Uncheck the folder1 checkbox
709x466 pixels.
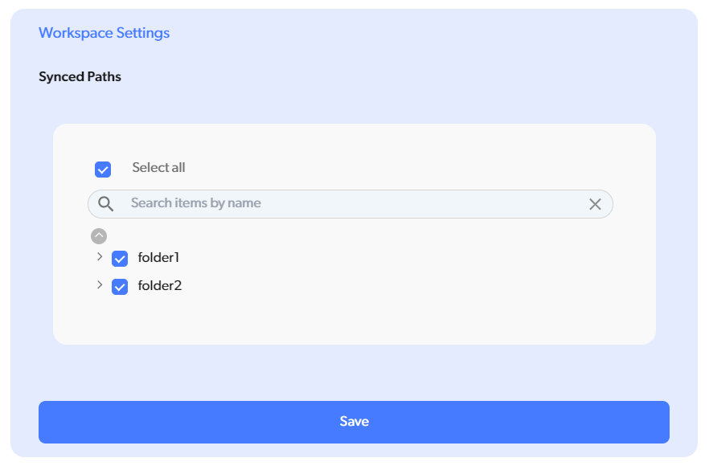click(x=120, y=259)
